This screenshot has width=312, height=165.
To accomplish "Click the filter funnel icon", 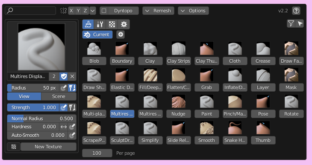I will (x=291, y=23).
